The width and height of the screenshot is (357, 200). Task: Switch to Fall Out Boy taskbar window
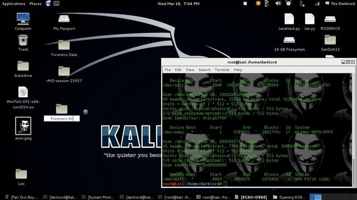click(x=22, y=197)
